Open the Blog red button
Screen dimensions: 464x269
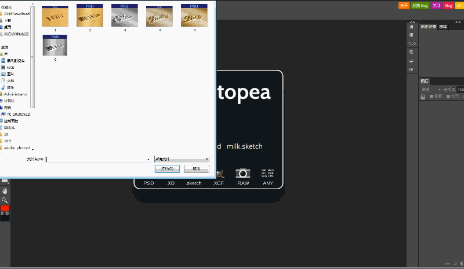(x=448, y=6)
